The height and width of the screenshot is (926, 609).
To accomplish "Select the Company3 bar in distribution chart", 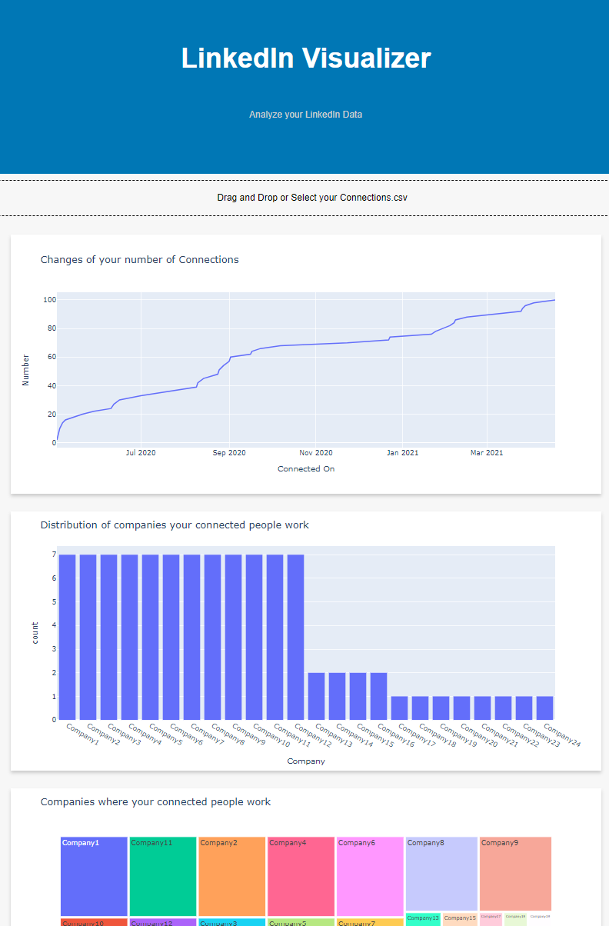I will click(109, 637).
